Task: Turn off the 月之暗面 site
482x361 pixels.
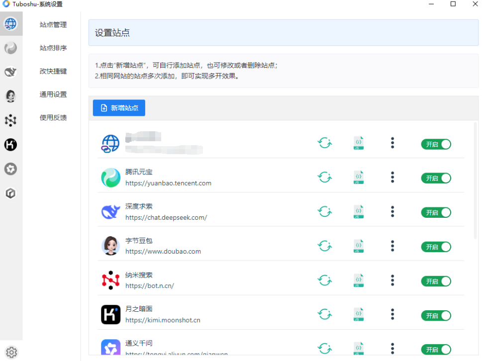Action: coord(436,315)
